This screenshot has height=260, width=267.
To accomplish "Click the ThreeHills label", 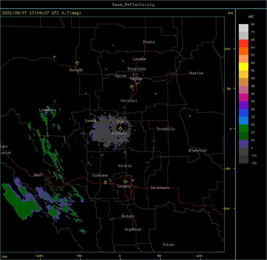I will click(165, 129).
